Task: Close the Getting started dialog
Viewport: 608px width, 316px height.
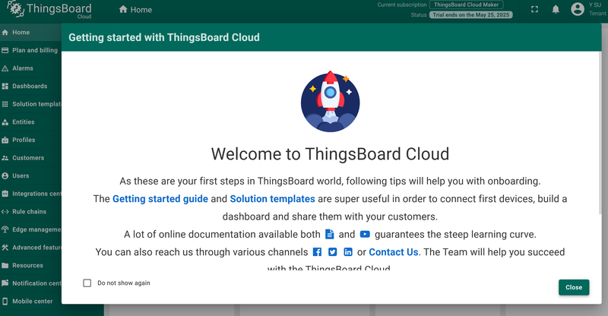Action: (574, 287)
